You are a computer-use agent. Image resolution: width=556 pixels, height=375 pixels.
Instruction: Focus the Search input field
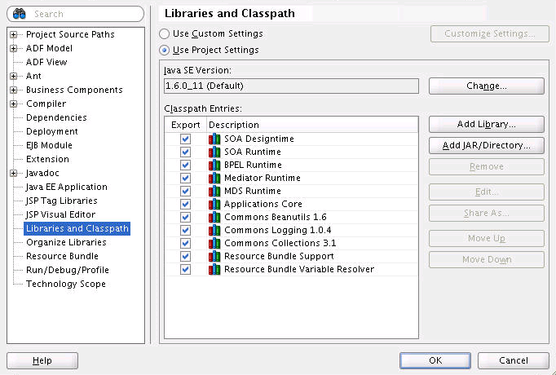75,14
